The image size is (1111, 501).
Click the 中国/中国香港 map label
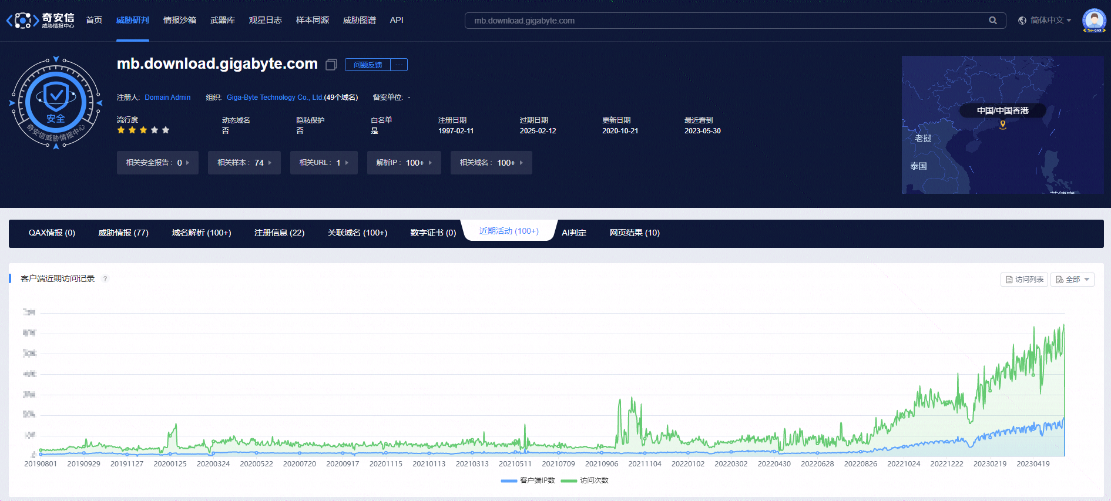click(1003, 110)
